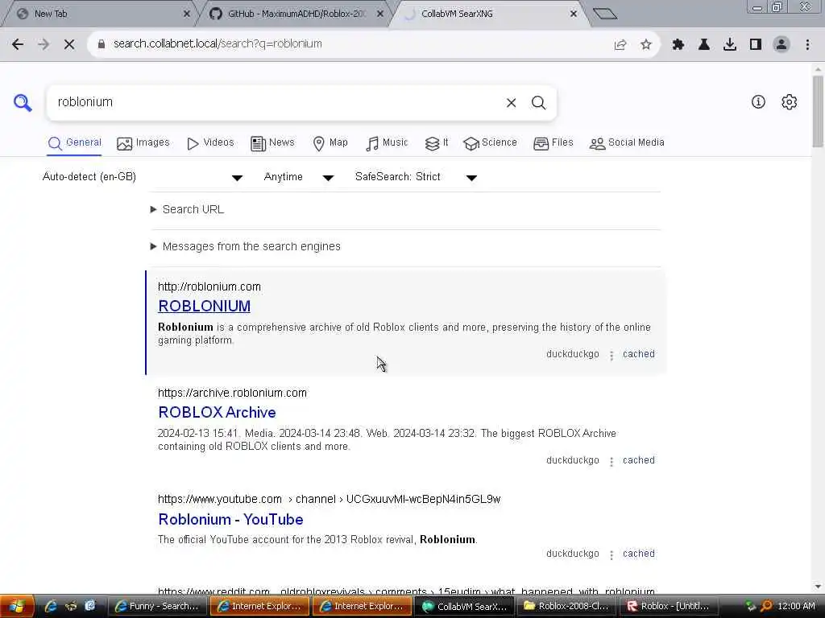
Task: Stop loading the page with X button
Action: 69,44
